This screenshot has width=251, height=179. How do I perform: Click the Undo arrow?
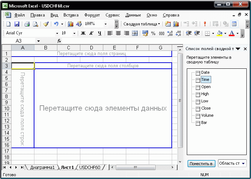[x=56, y=24]
